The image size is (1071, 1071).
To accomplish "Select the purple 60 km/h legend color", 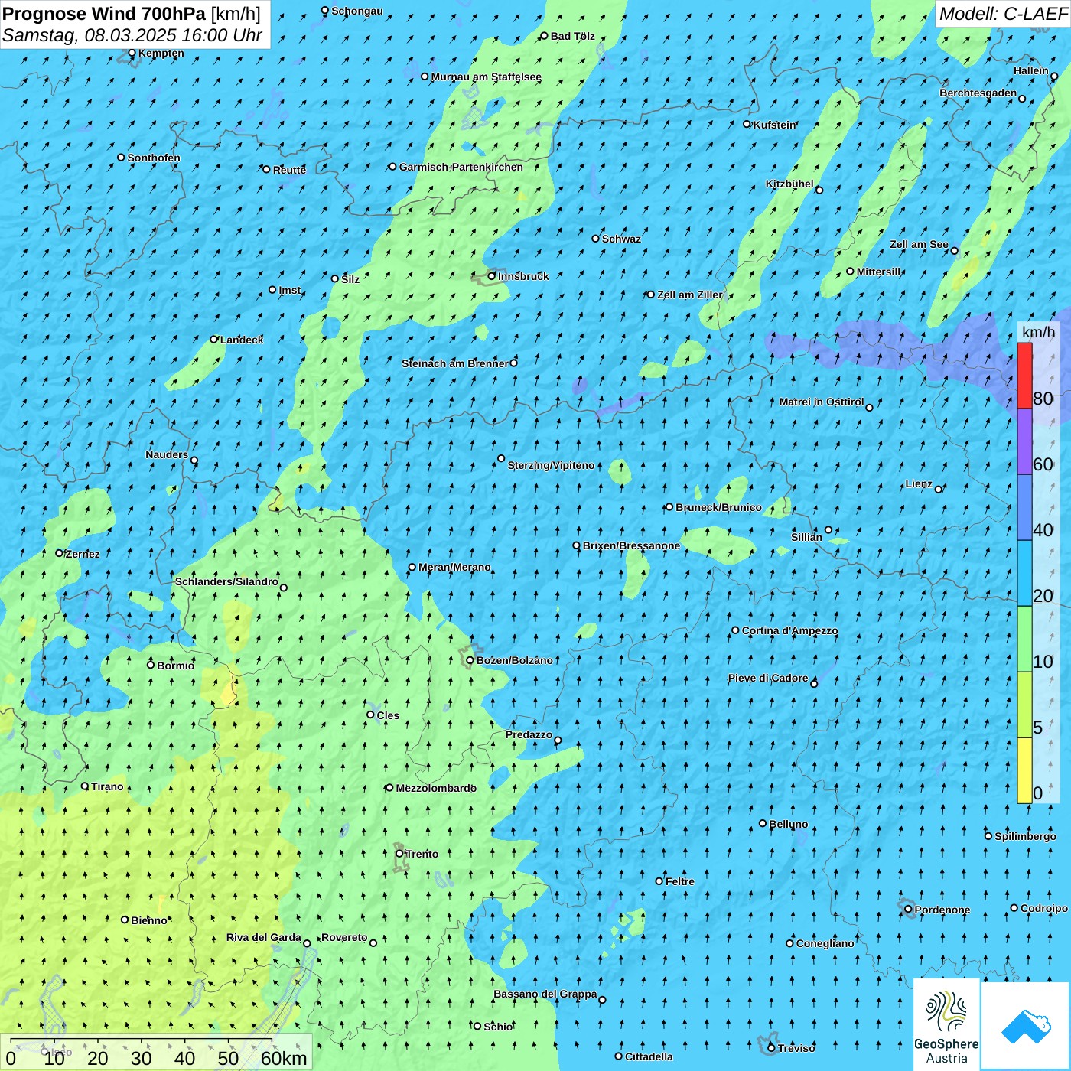I will point(1024,441).
